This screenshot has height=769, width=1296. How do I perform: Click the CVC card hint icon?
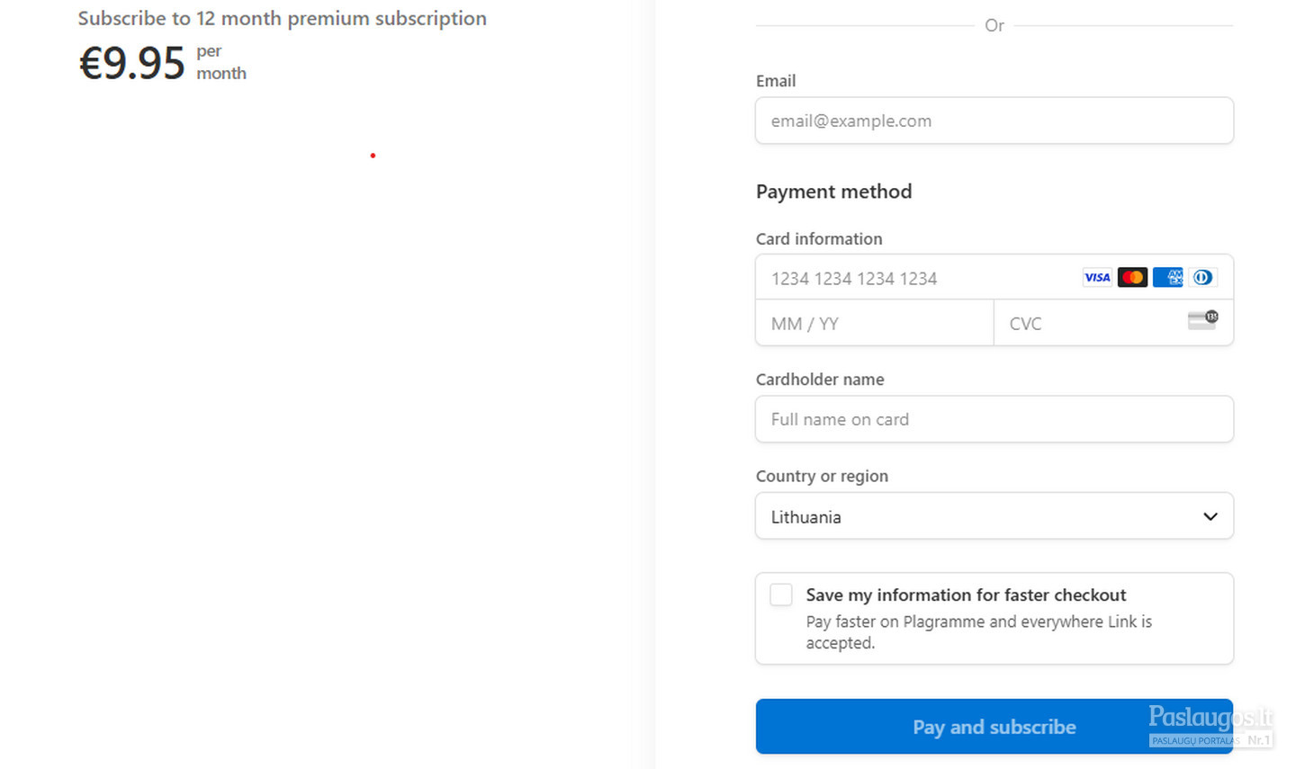pos(1202,320)
